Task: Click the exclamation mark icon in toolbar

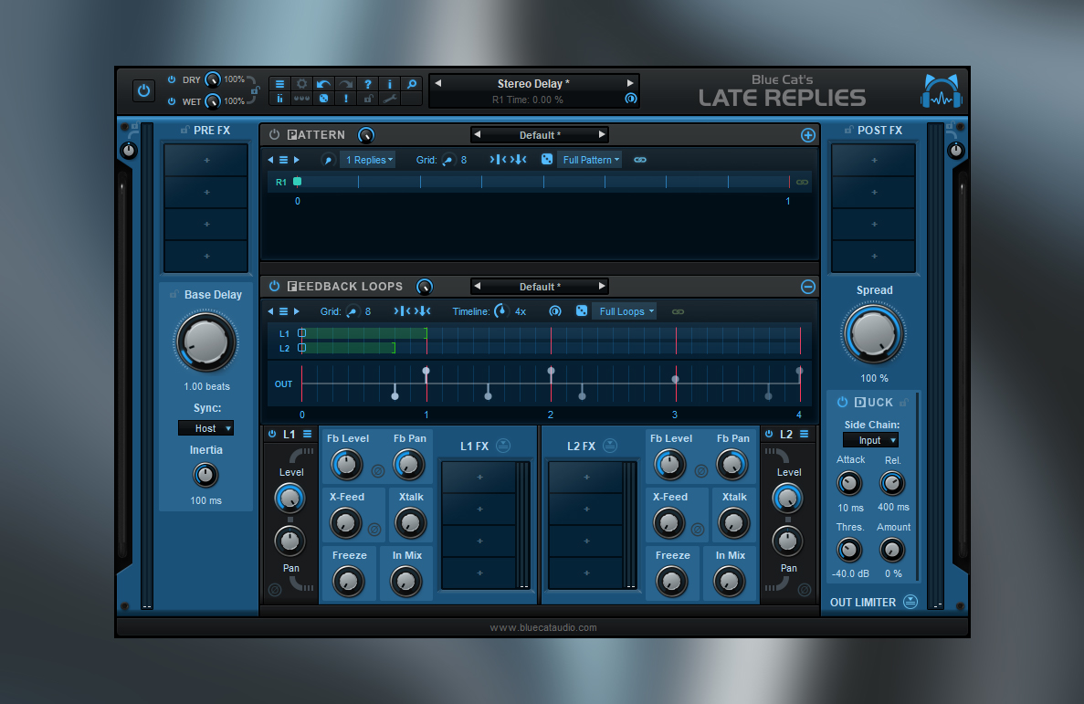Action: tap(346, 99)
